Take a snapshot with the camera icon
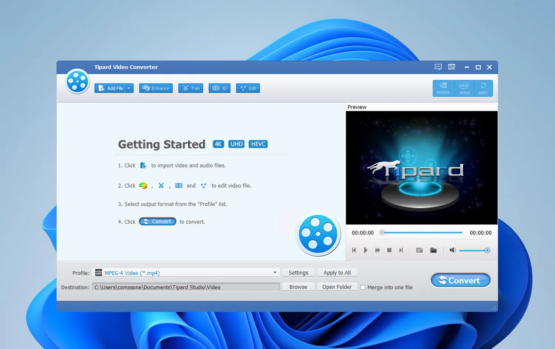Image resolution: width=555 pixels, height=349 pixels. point(419,250)
